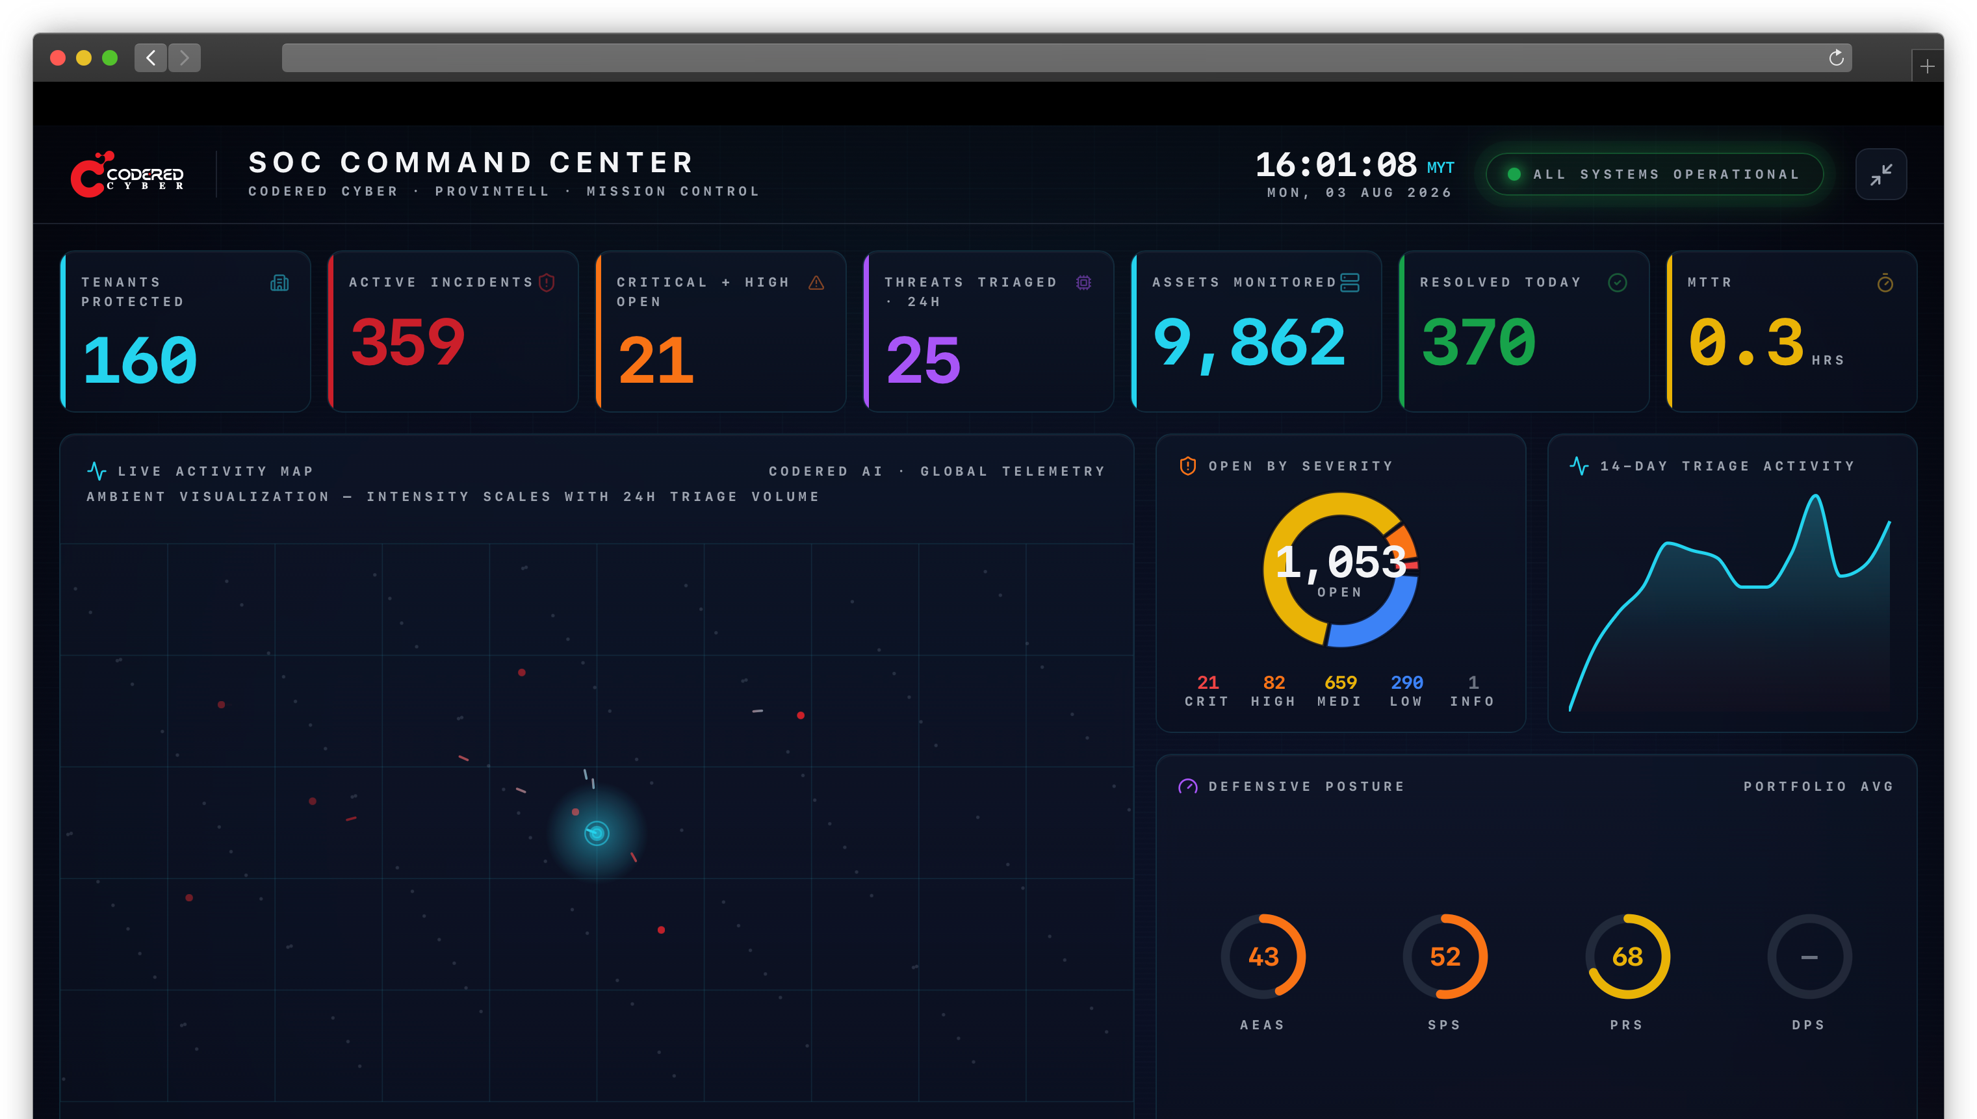Click the 14-DAY TRIAGE ACTIVITY heading

(x=1727, y=466)
